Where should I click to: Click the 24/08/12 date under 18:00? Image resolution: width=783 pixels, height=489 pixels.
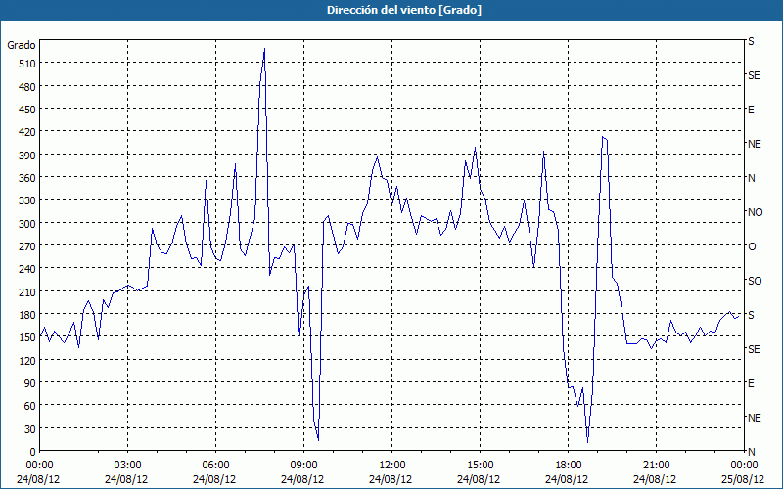[567, 479]
